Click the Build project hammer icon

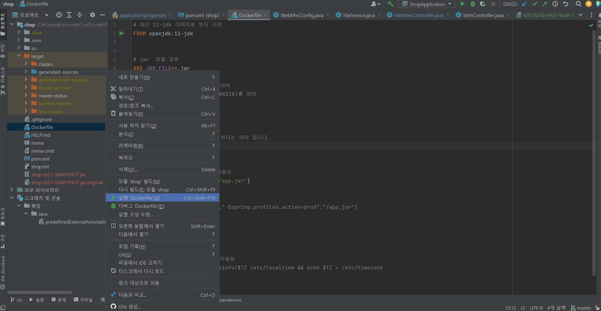[390, 4]
